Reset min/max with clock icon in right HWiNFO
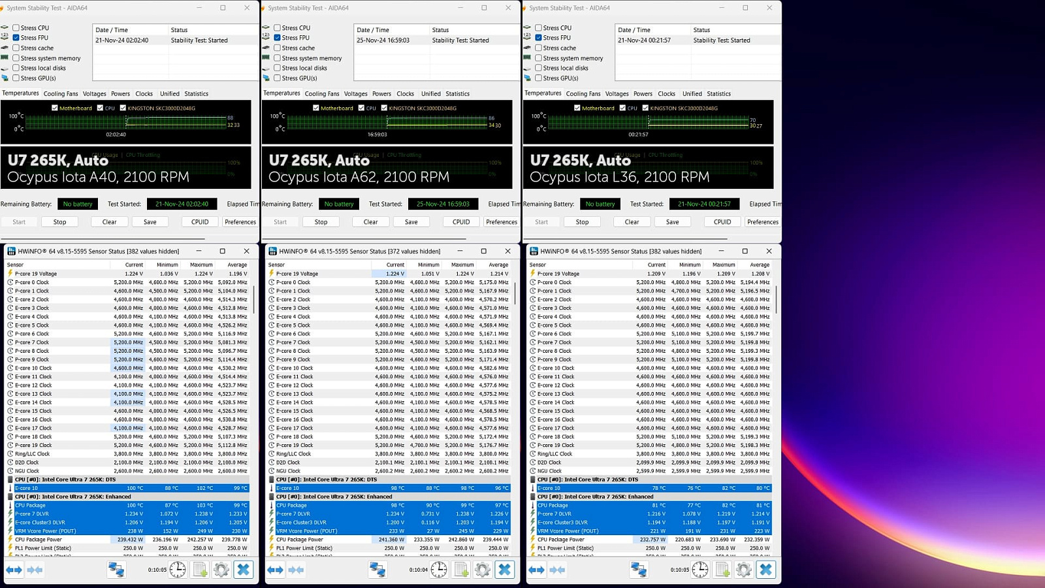The height and width of the screenshot is (588, 1045). point(700,570)
